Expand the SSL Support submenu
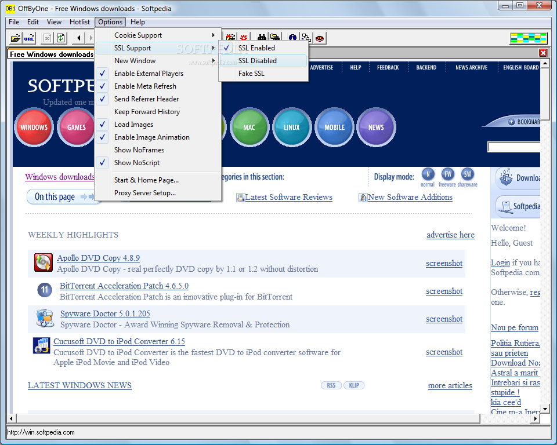Image resolution: width=557 pixels, height=445 pixels. click(158, 48)
